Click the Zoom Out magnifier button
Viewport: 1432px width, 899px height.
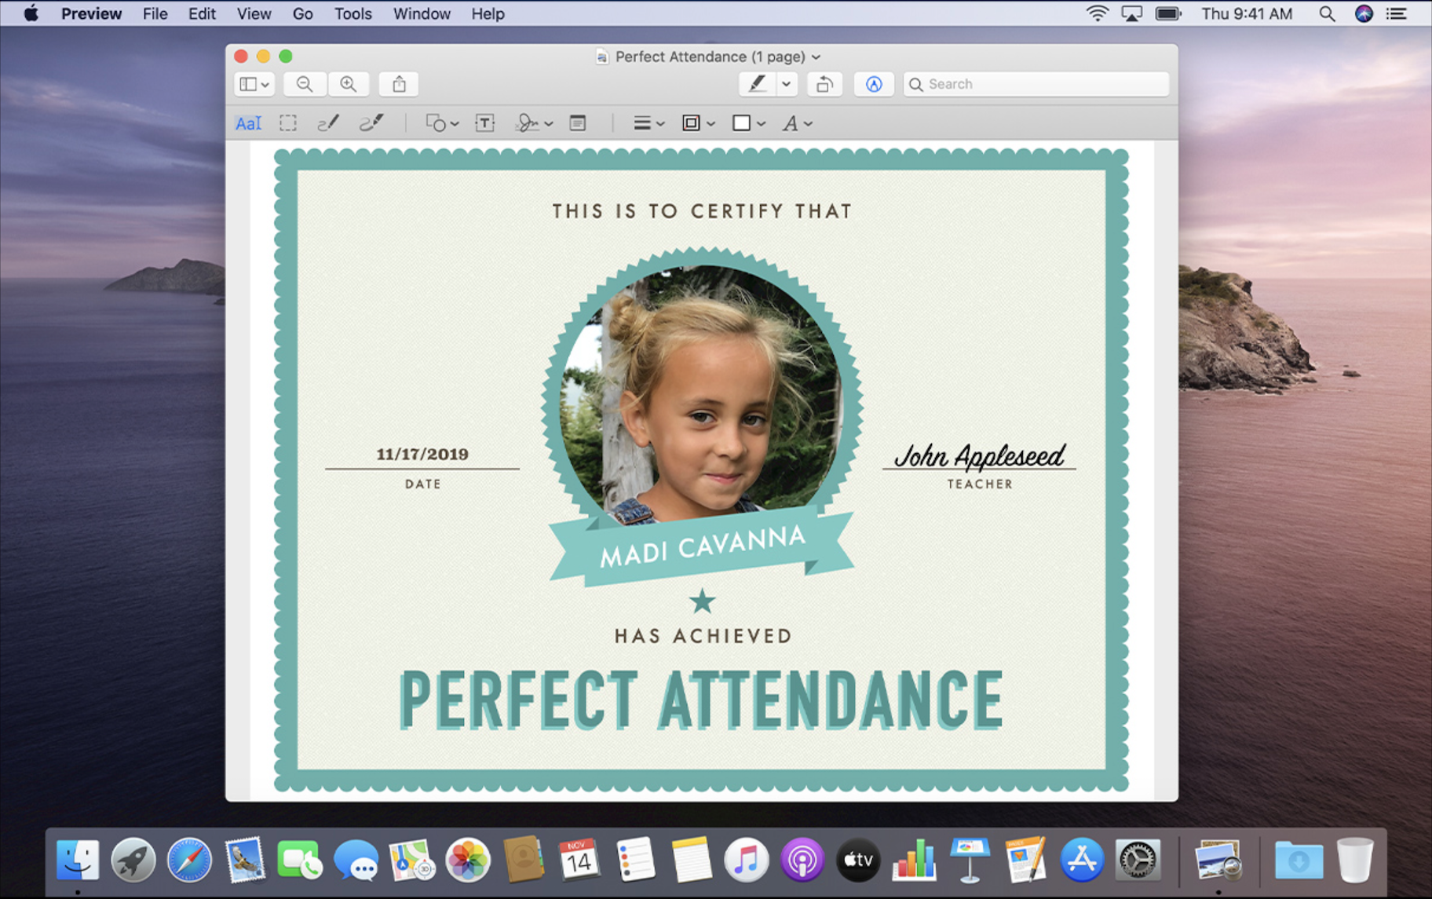tap(305, 84)
